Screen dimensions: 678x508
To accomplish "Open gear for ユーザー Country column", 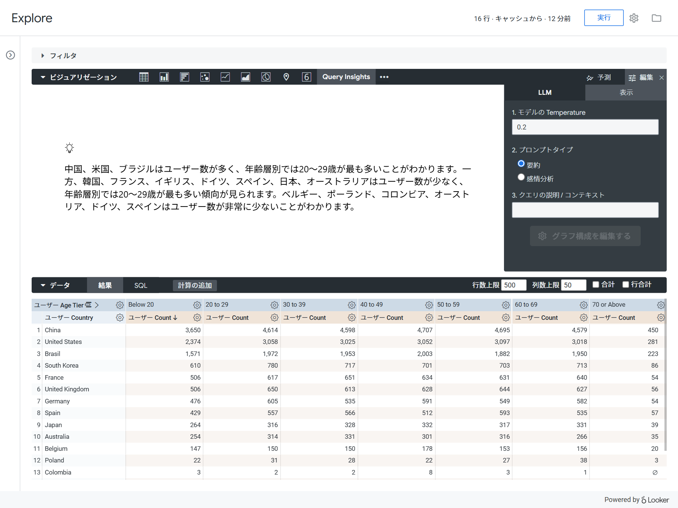I will click(120, 318).
